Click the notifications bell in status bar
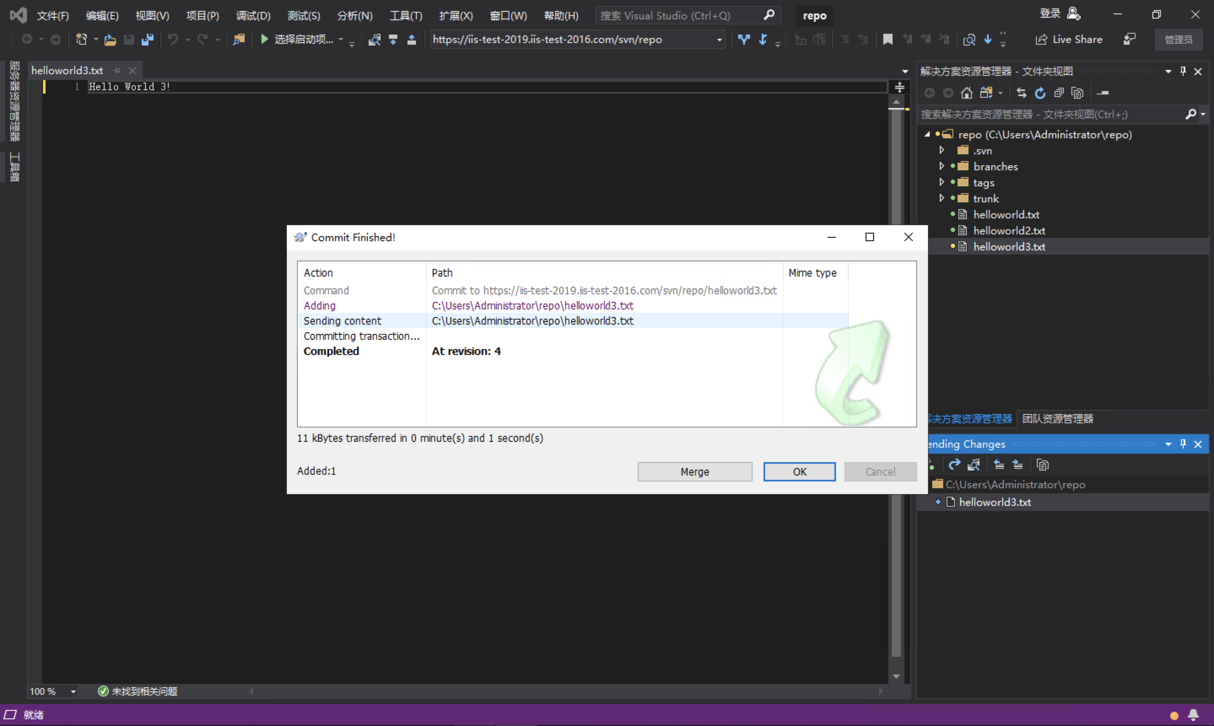The width and height of the screenshot is (1214, 726). (x=1193, y=715)
